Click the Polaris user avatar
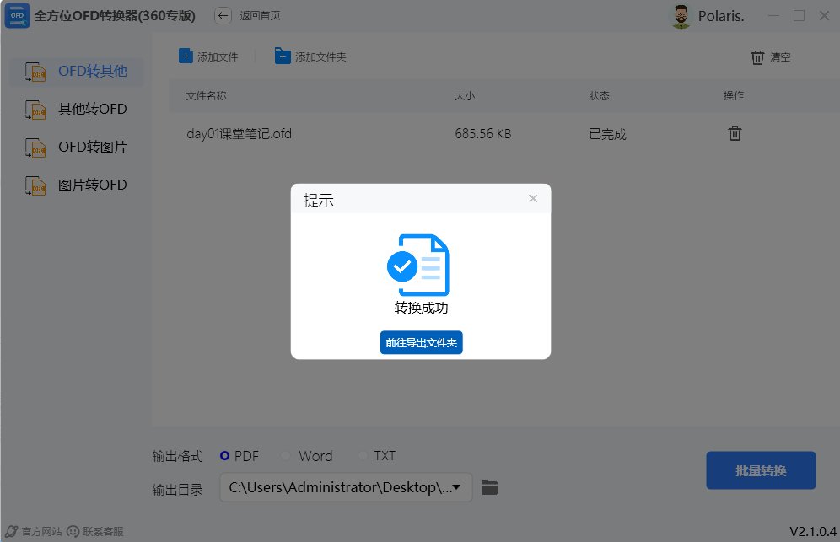Image resolution: width=840 pixels, height=542 pixels. coord(680,15)
